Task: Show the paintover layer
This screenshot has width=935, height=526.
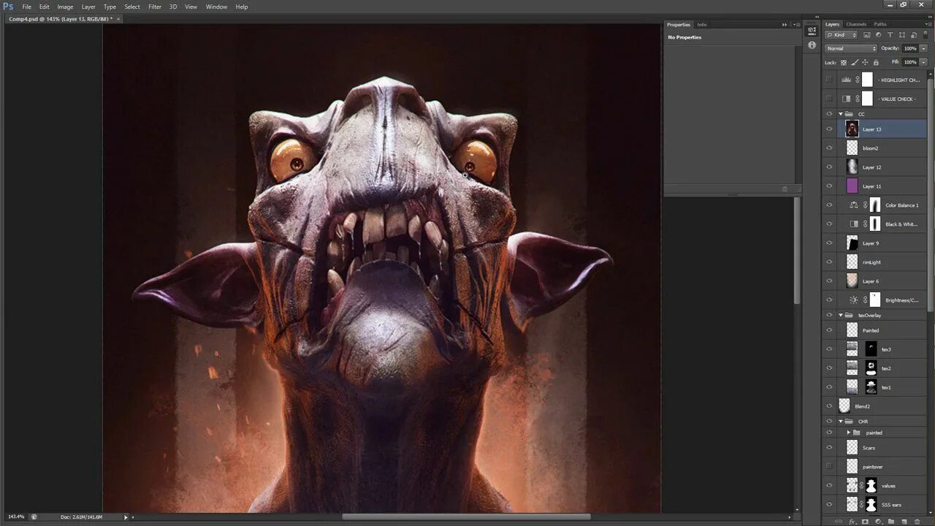Action: tap(829, 467)
